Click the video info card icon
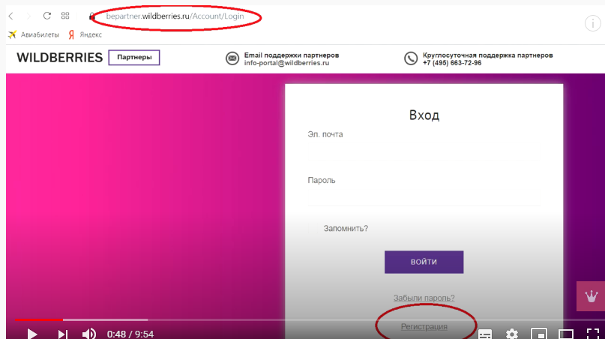Screen dimensions: 605x339 pyautogui.click(x=592, y=23)
